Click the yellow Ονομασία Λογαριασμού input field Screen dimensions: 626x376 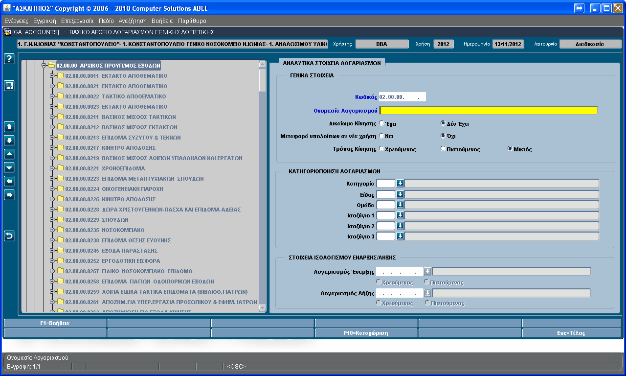coord(489,110)
